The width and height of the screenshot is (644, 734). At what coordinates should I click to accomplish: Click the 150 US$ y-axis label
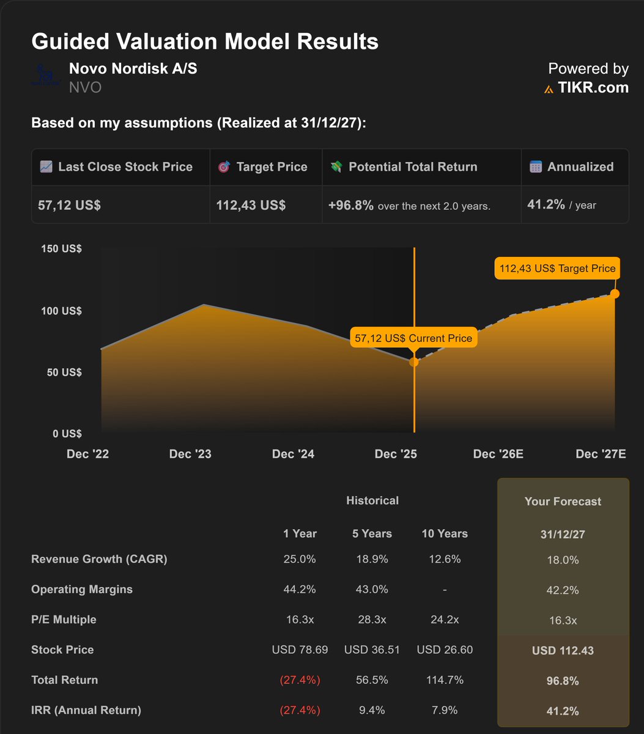click(x=62, y=249)
